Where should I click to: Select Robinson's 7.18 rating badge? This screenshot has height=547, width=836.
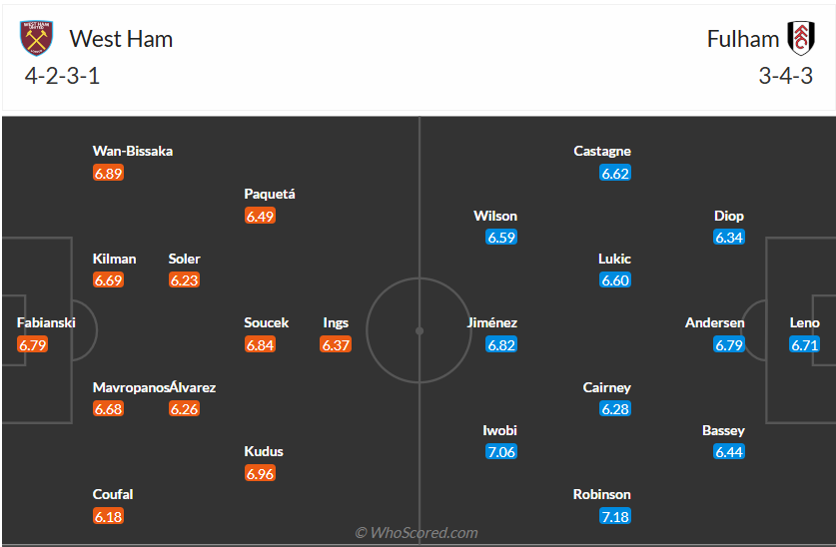[x=615, y=516]
